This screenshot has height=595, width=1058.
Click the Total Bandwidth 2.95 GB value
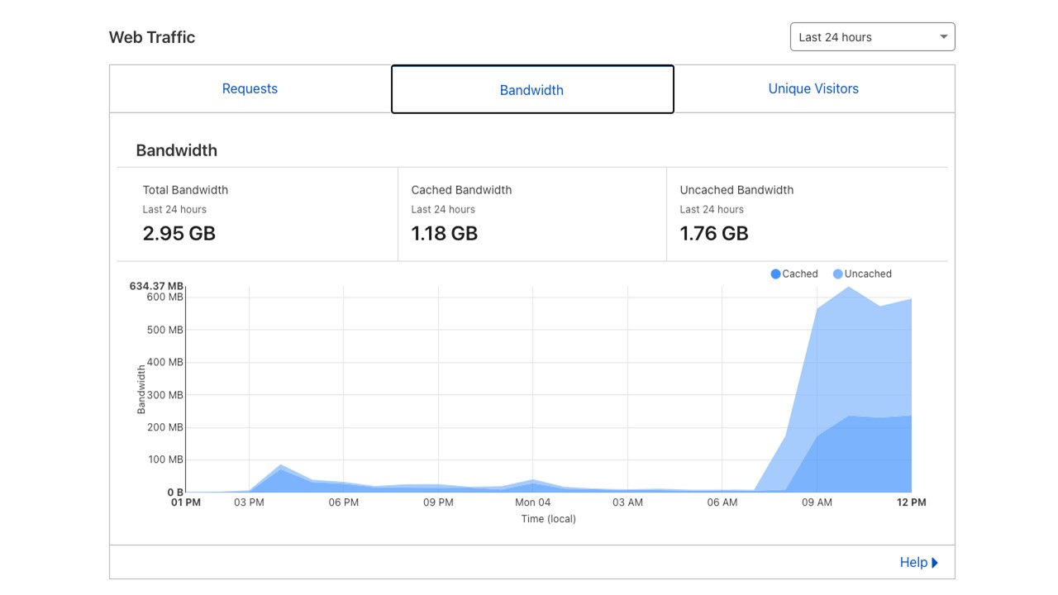tap(179, 233)
